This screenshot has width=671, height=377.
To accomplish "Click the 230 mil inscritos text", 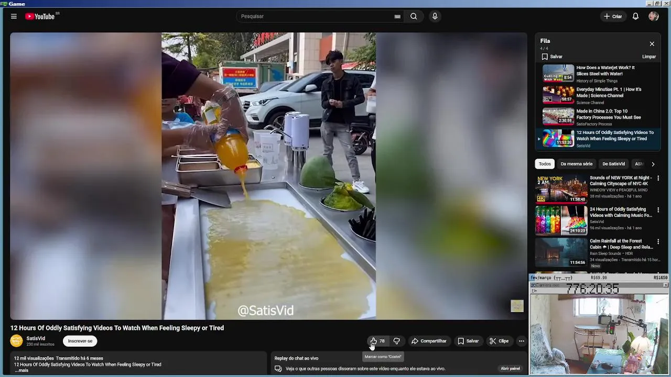I will coord(40,345).
